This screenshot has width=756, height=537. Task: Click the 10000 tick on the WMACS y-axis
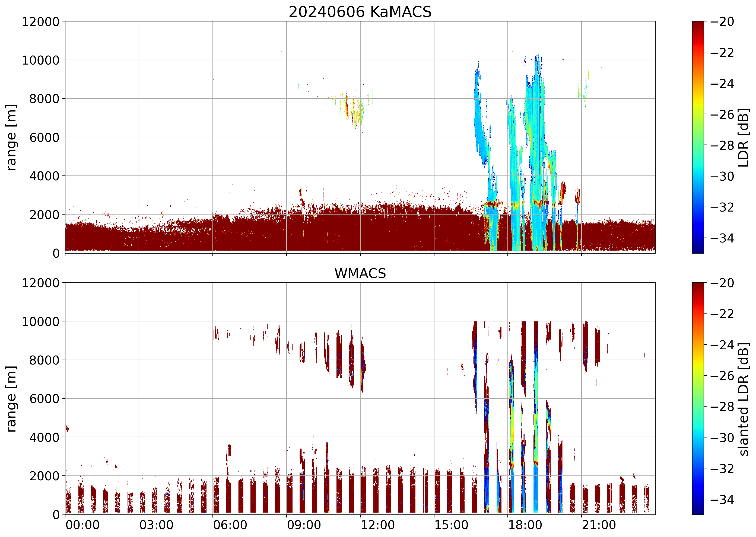click(x=40, y=321)
